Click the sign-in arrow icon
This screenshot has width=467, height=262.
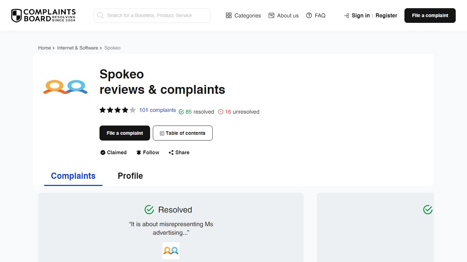click(346, 15)
